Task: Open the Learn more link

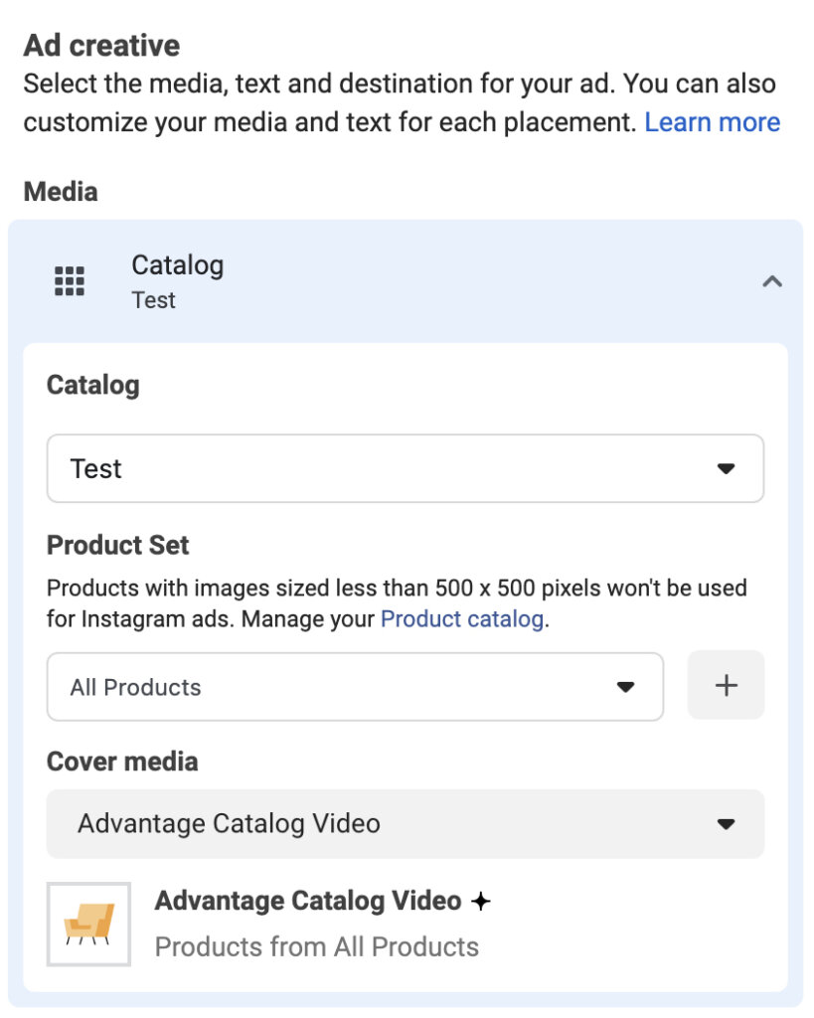Action: point(712,121)
